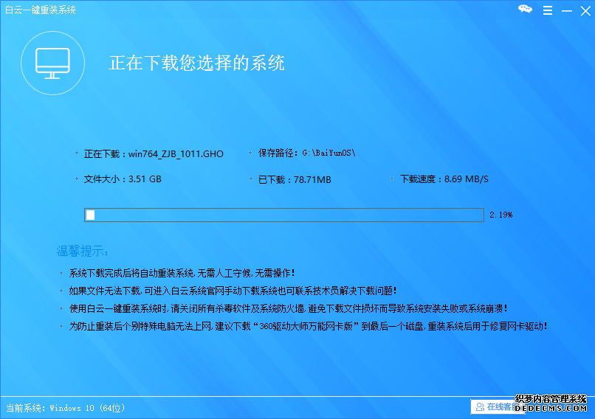The height and width of the screenshot is (419, 595).
Task: Select the win764_ZJB_1011.GHO file name
Action: pos(176,154)
